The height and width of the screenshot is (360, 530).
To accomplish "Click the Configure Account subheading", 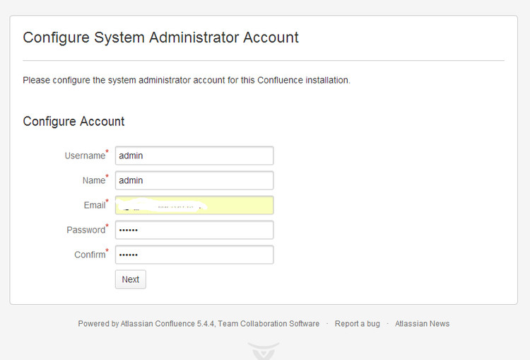I will tap(73, 121).
